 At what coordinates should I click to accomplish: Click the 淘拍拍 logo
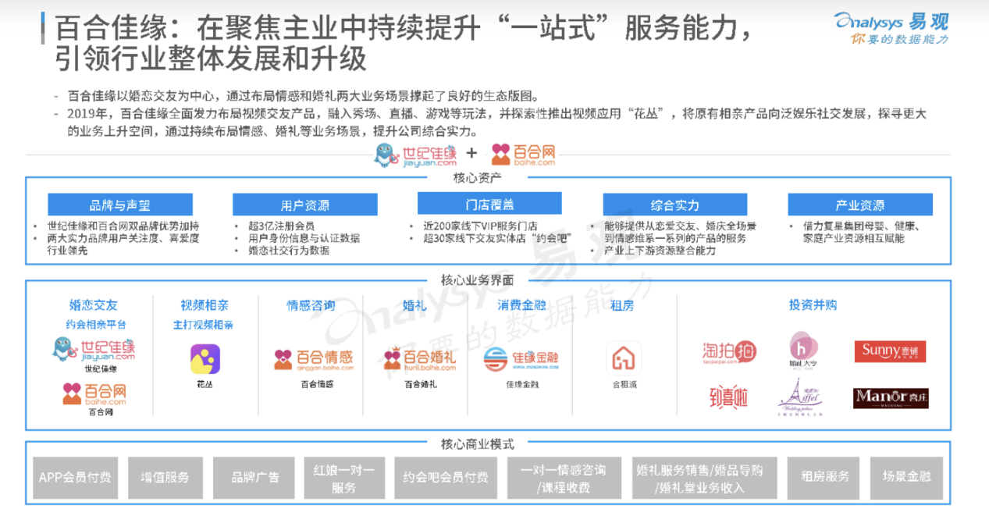click(729, 352)
